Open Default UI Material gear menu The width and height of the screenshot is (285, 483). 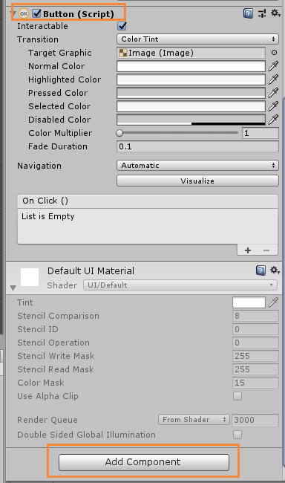pos(275,270)
